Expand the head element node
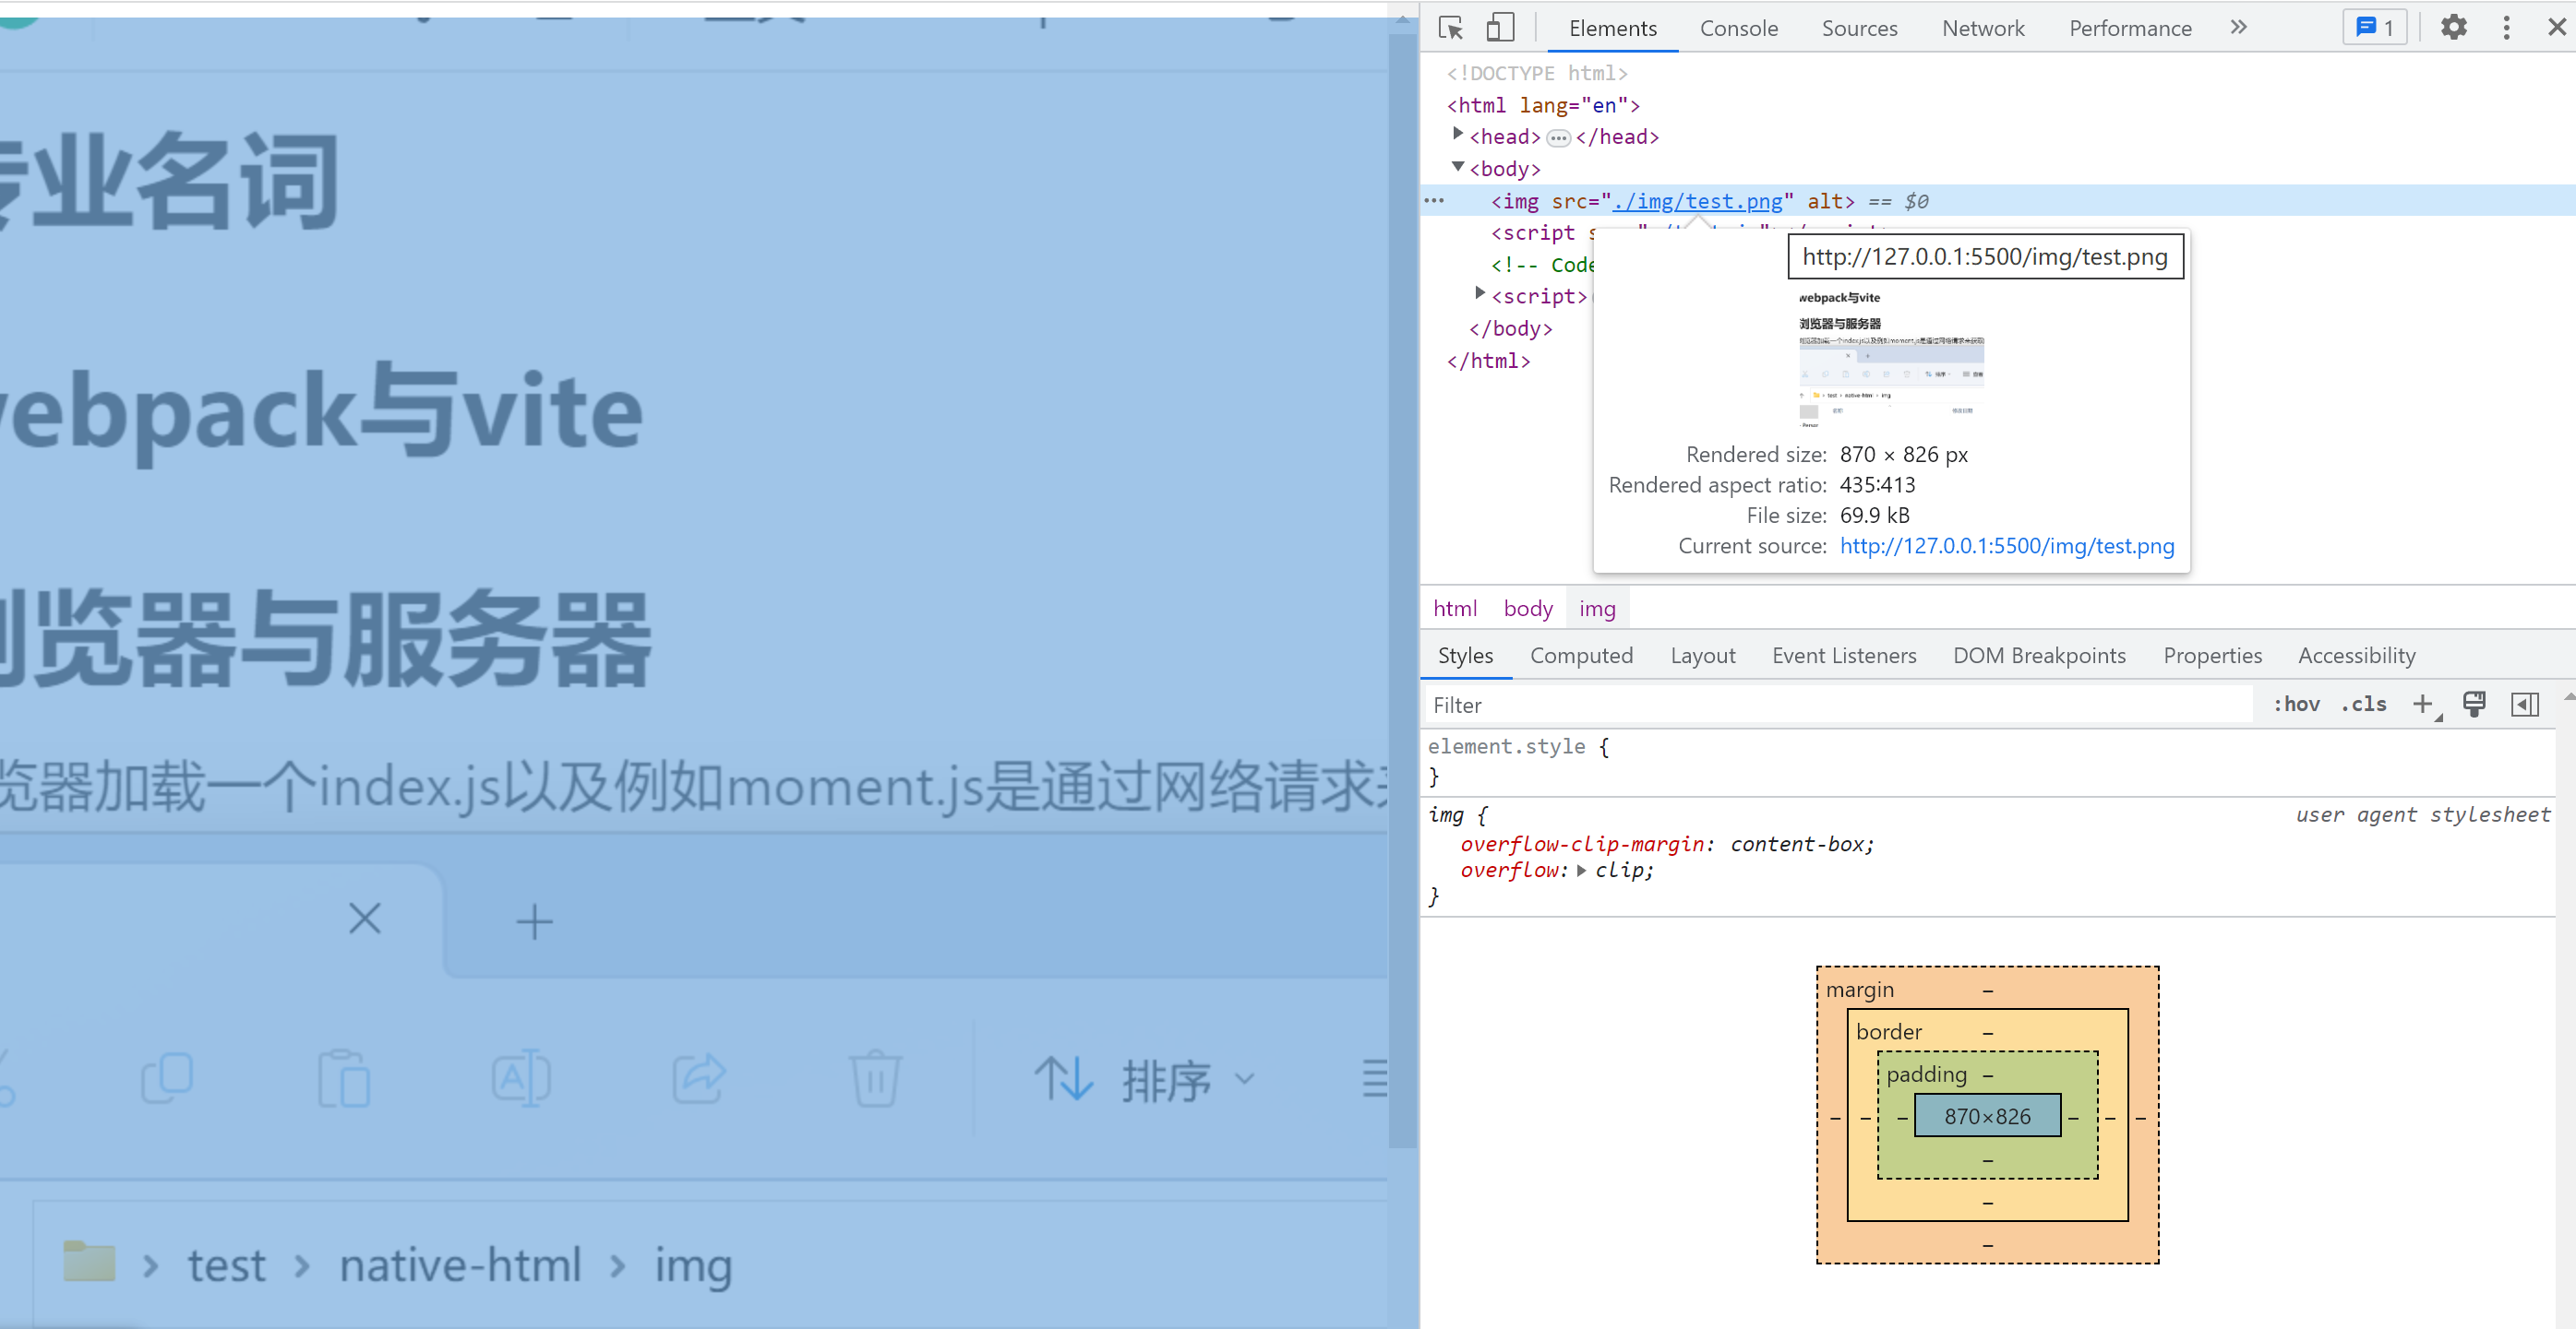 1458,134
